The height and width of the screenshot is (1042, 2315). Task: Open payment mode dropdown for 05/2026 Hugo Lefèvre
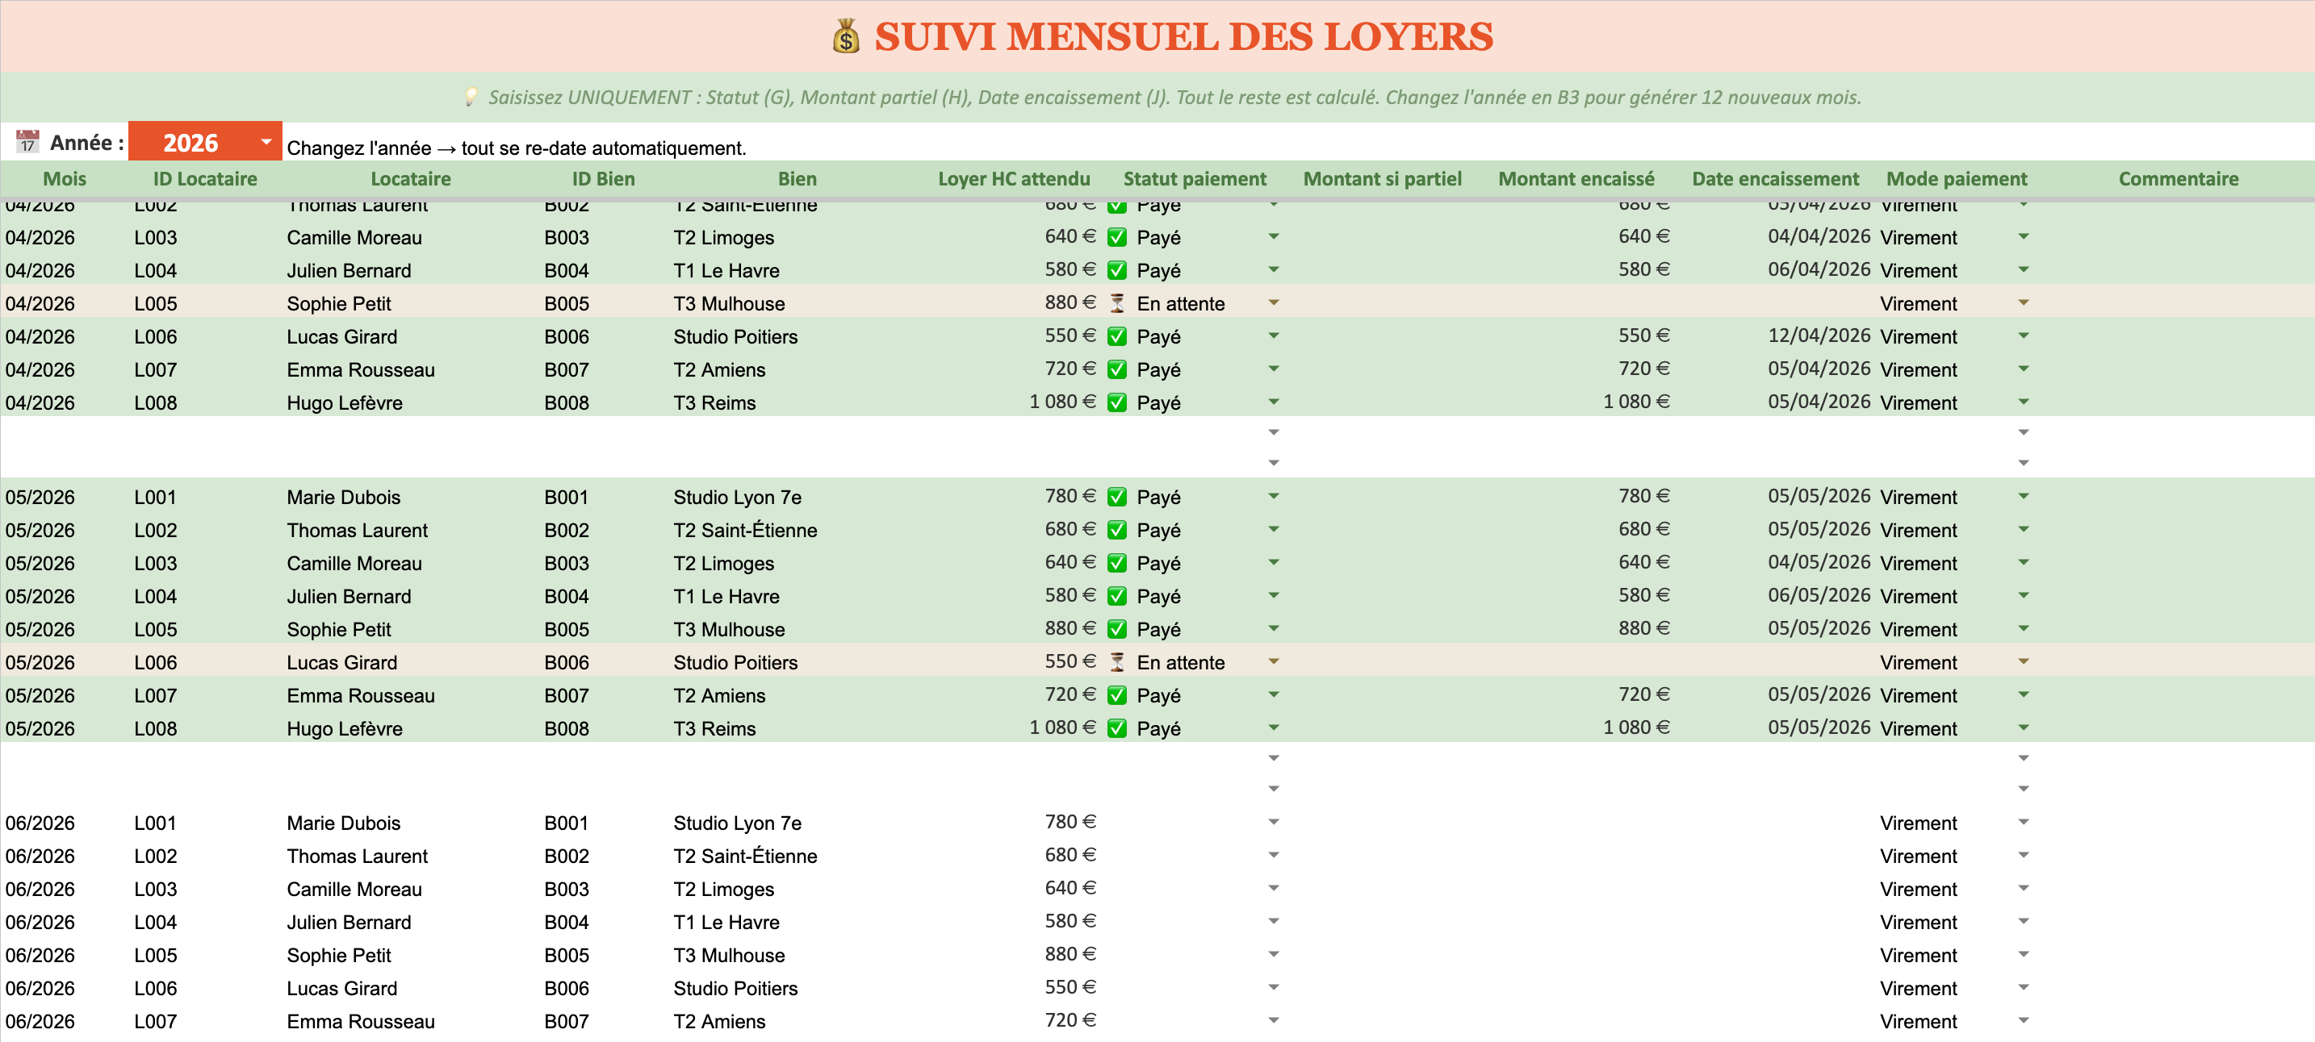point(2023,727)
